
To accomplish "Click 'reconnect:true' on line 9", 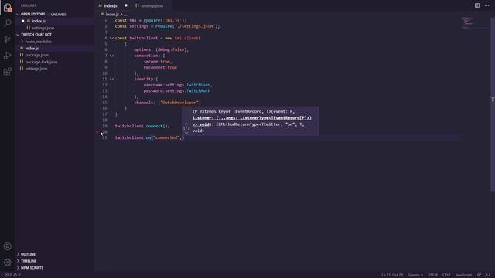I will point(160,67).
